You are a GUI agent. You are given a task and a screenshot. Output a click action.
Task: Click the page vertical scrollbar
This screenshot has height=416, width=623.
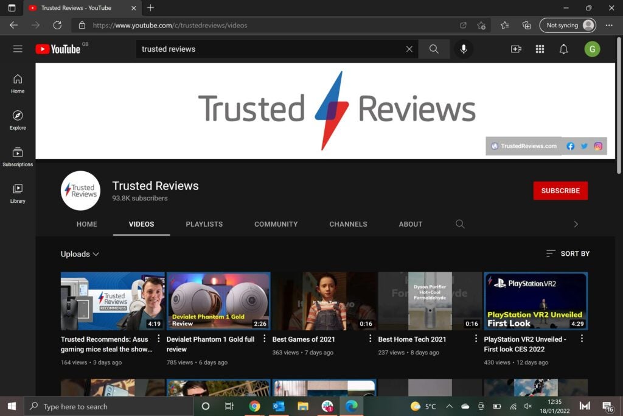619,106
